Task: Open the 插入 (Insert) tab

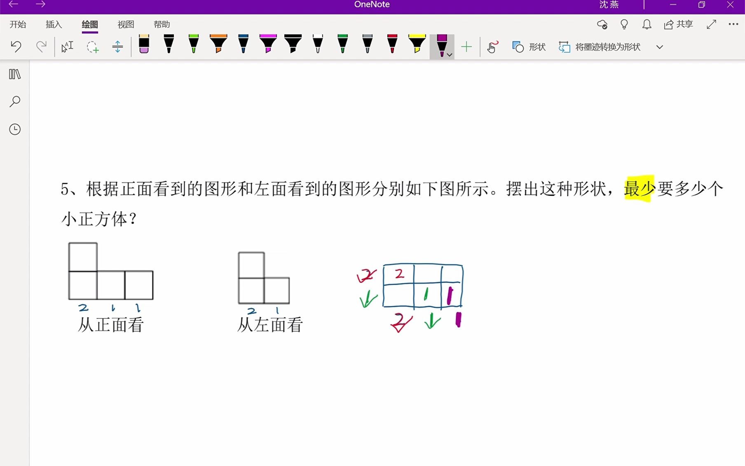Action: [x=54, y=24]
